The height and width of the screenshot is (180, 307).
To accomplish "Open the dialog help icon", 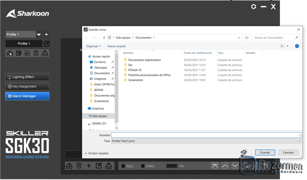I will [x=297, y=46].
